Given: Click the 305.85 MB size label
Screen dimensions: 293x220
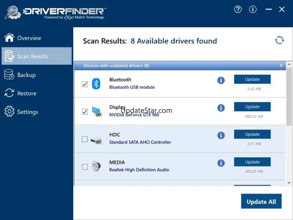Looking at the screenshot, I should [254, 171].
